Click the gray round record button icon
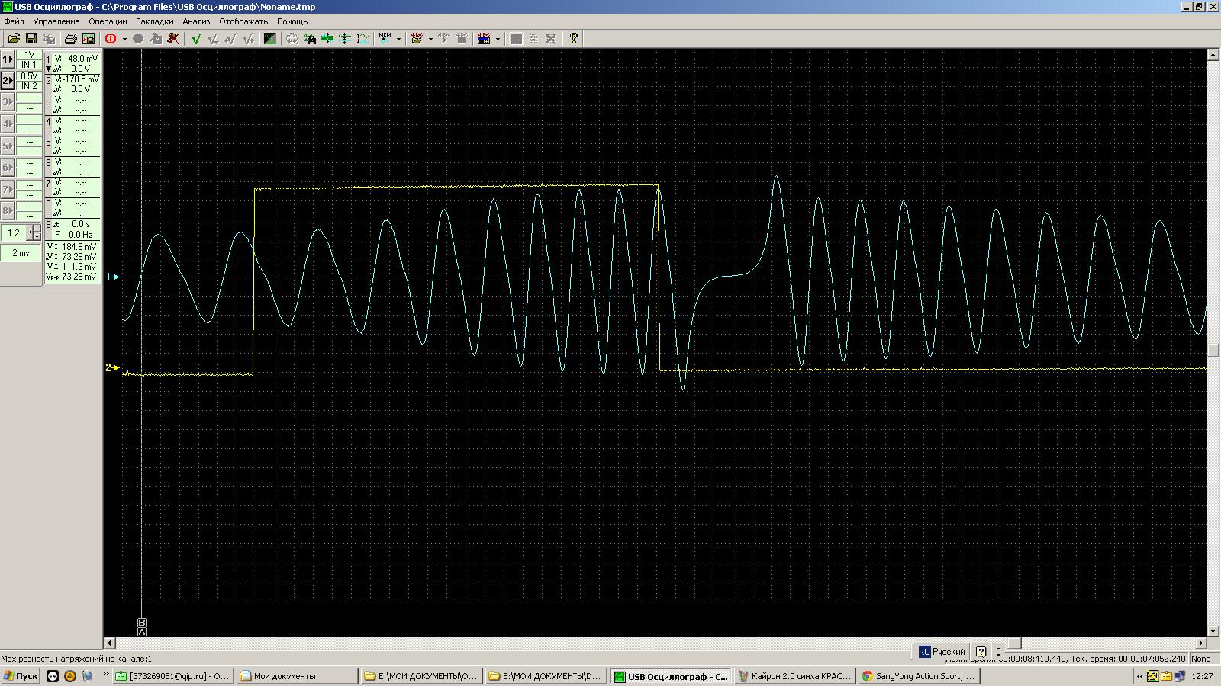The height and width of the screenshot is (686, 1221). coord(138,38)
